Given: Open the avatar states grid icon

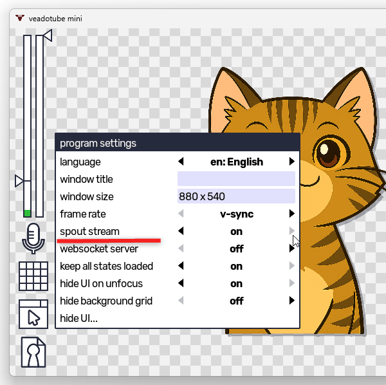Looking at the screenshot, I should (x=33, y=276).
